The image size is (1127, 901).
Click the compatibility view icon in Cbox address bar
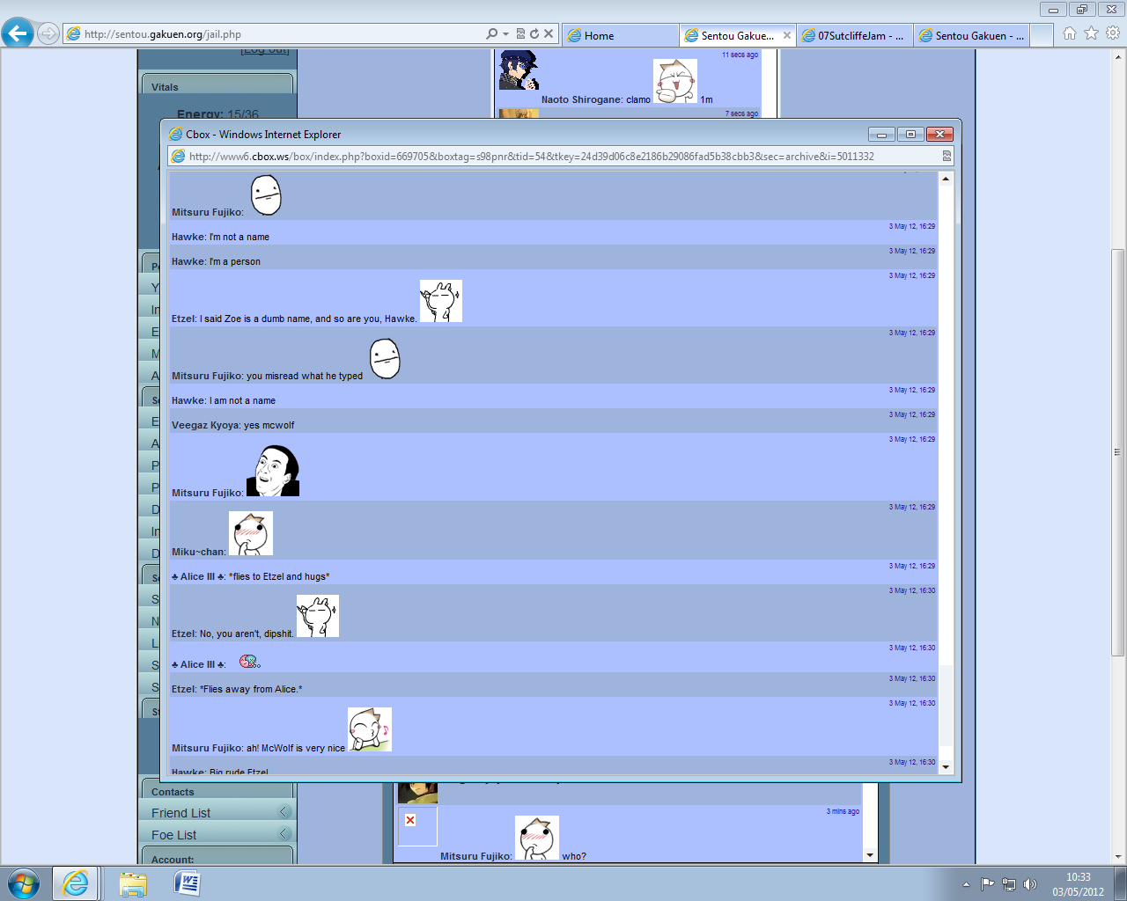tap(947, 156)
